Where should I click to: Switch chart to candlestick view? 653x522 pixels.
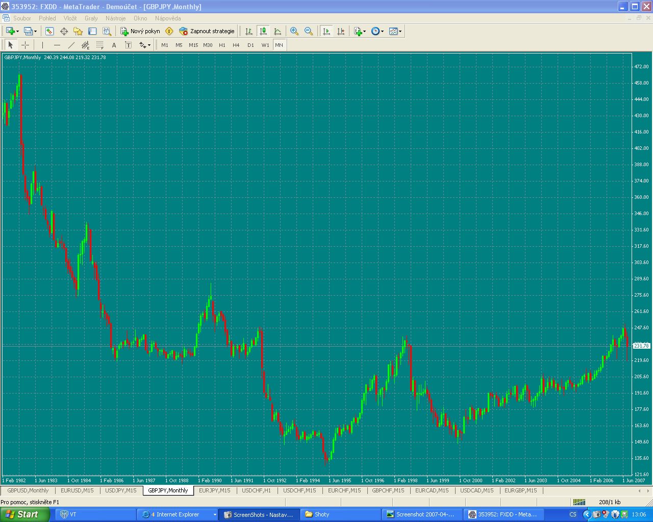click(x=263, y=31)
